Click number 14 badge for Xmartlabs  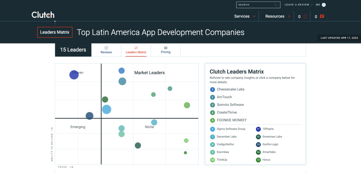coord(258,152)
